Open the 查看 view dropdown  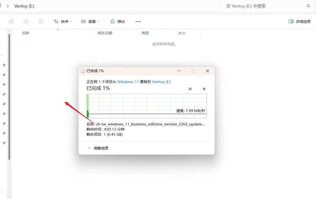[x=90, y=21]
